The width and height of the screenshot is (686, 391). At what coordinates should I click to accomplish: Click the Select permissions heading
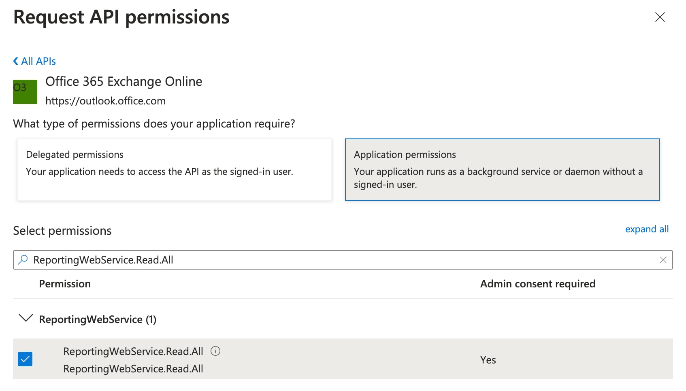pyautogui.click(x=62, y=231)
